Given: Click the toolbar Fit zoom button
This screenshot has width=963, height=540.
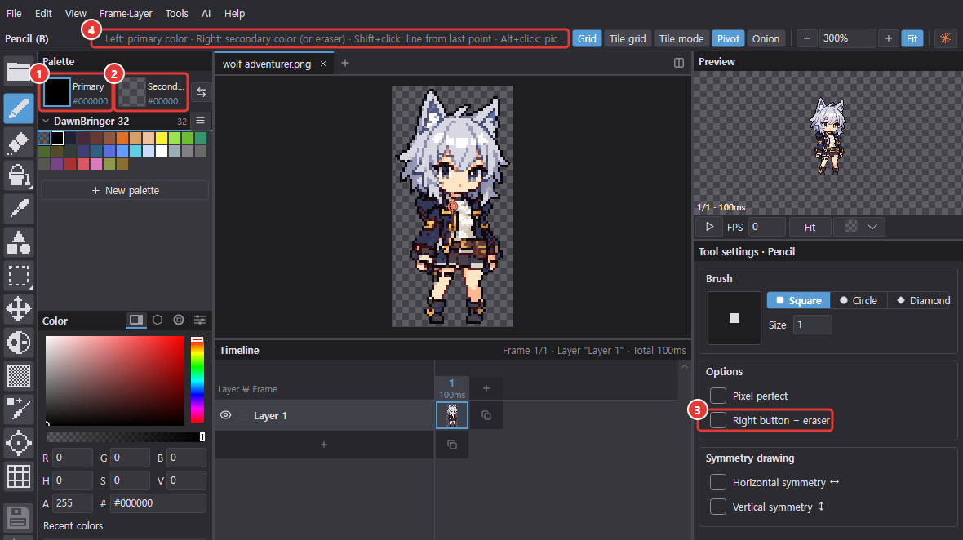Looking at the screenshot, I should coord(912,38).
